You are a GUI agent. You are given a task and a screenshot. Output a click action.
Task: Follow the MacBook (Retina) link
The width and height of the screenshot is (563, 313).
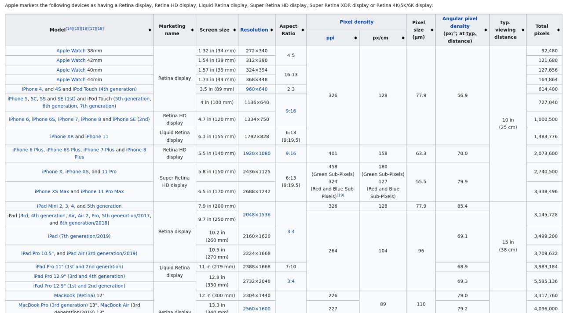pos(75,296)
